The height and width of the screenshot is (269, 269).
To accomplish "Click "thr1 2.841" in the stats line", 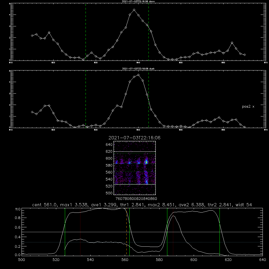I will point(132,205).
